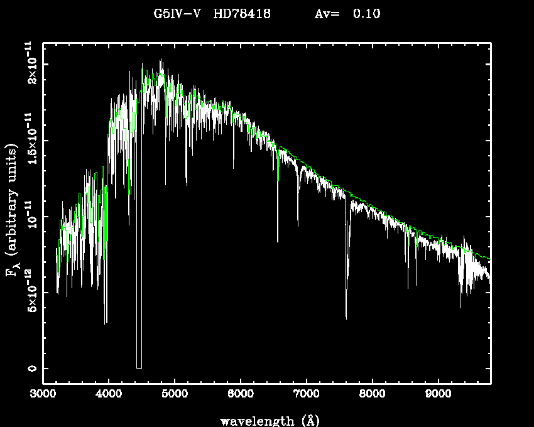Click the 9000 wavelength tick label
534x427 pixels.
point(438,394)
